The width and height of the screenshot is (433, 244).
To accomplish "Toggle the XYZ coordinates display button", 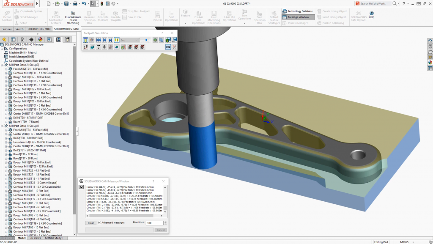I will (x=168, y=47).
